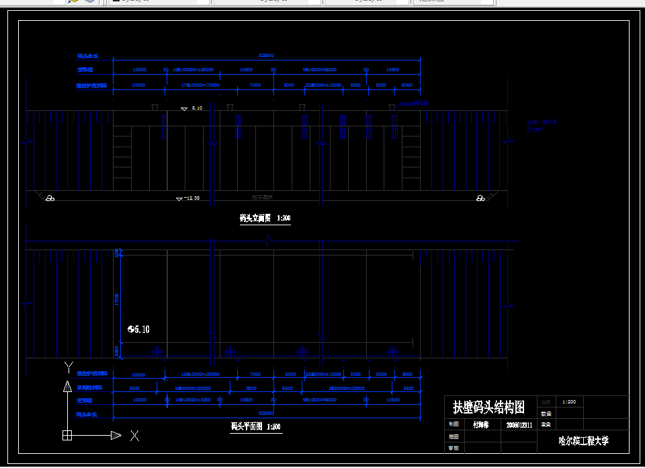Image resolution: width=645 pixels, height=468 pixels.
Task: Click the 哈尔滨工程大学 text in title block
Action: (583, 441)
